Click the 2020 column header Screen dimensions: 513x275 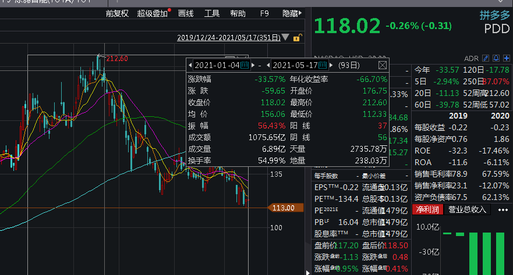(x=500, y=116)
